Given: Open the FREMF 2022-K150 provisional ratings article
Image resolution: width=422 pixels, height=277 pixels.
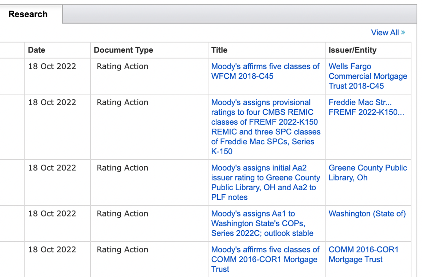Looking at the screenshot, I should pyautogui.click(x=266, y=127).
